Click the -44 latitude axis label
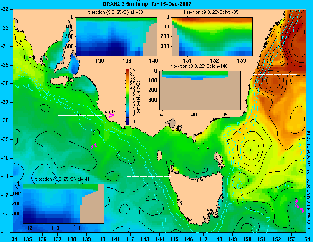Image resolution: width=313 pixels, height=242 pixels. click(x=5, y=232)
